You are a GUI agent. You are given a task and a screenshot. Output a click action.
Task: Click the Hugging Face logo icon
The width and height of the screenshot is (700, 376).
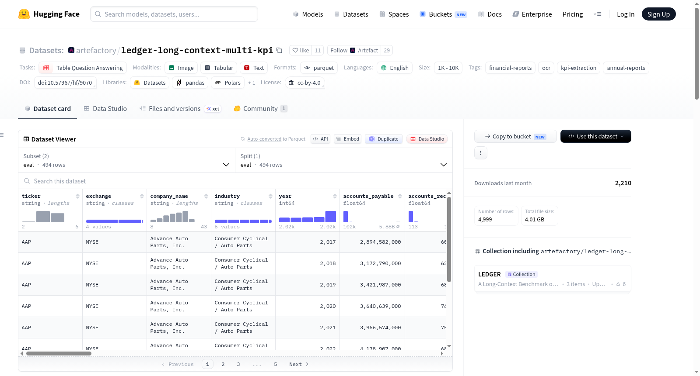tap(24, 14)
